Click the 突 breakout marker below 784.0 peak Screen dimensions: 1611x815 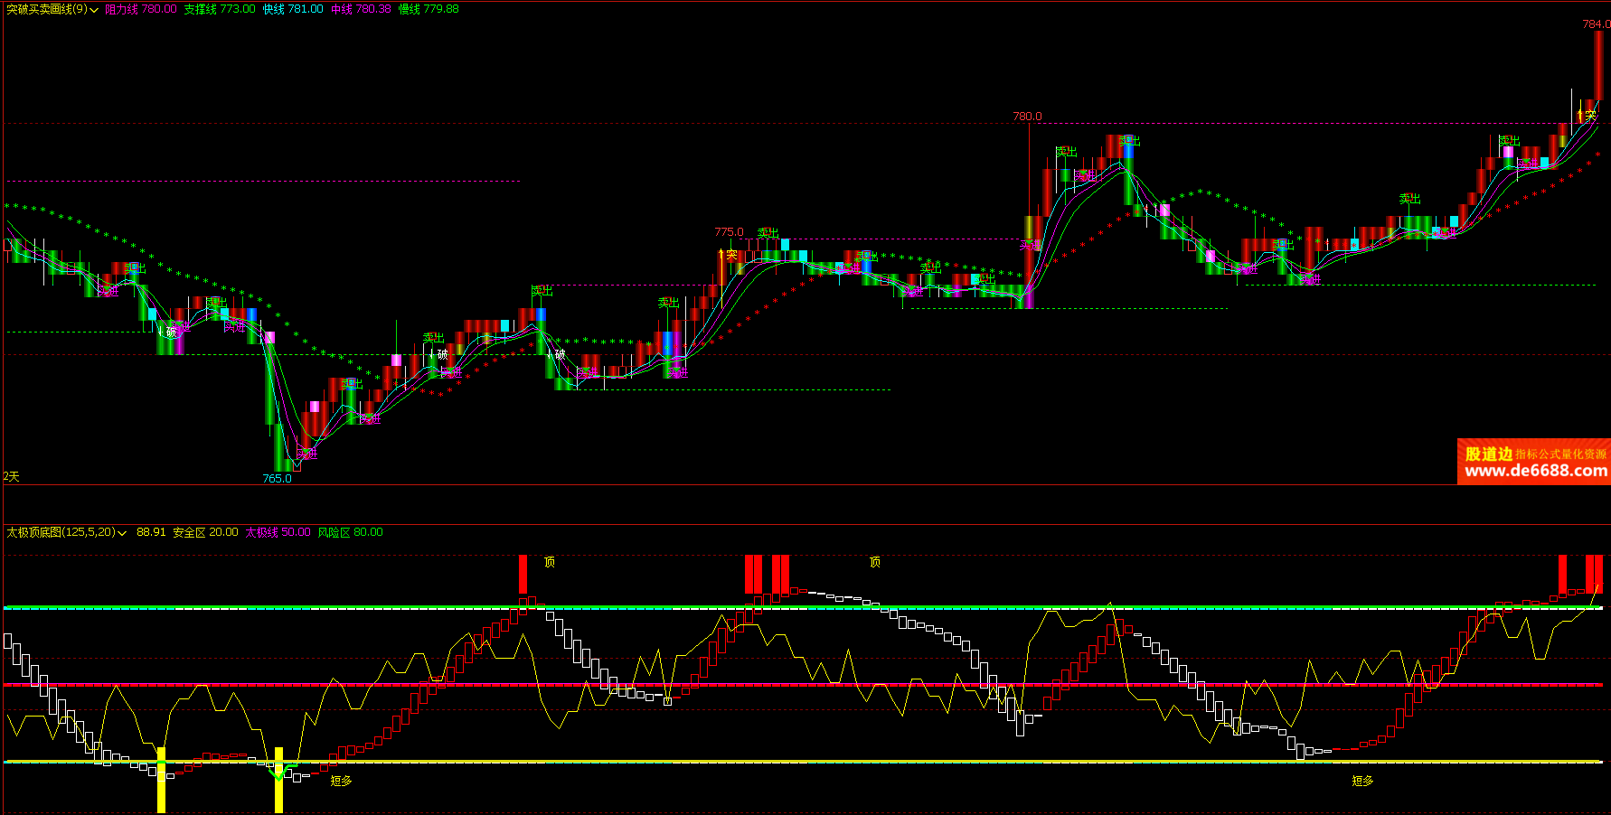(1590, 116)
